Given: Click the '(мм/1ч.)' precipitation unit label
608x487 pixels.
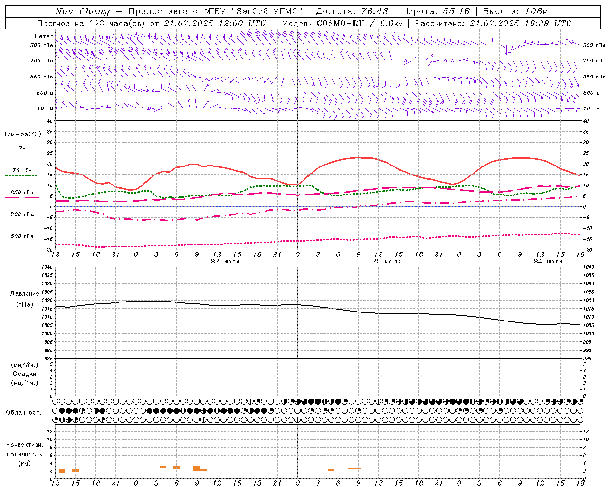Looking at the screenshot, I should coord(25,383).
